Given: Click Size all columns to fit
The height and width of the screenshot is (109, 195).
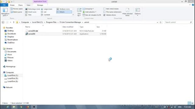Looking at the screenshot, I should (92, 15).
